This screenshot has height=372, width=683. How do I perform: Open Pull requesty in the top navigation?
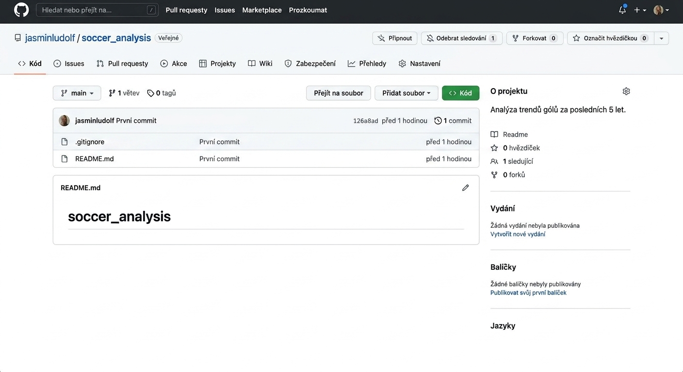click(x=186, y=10)
